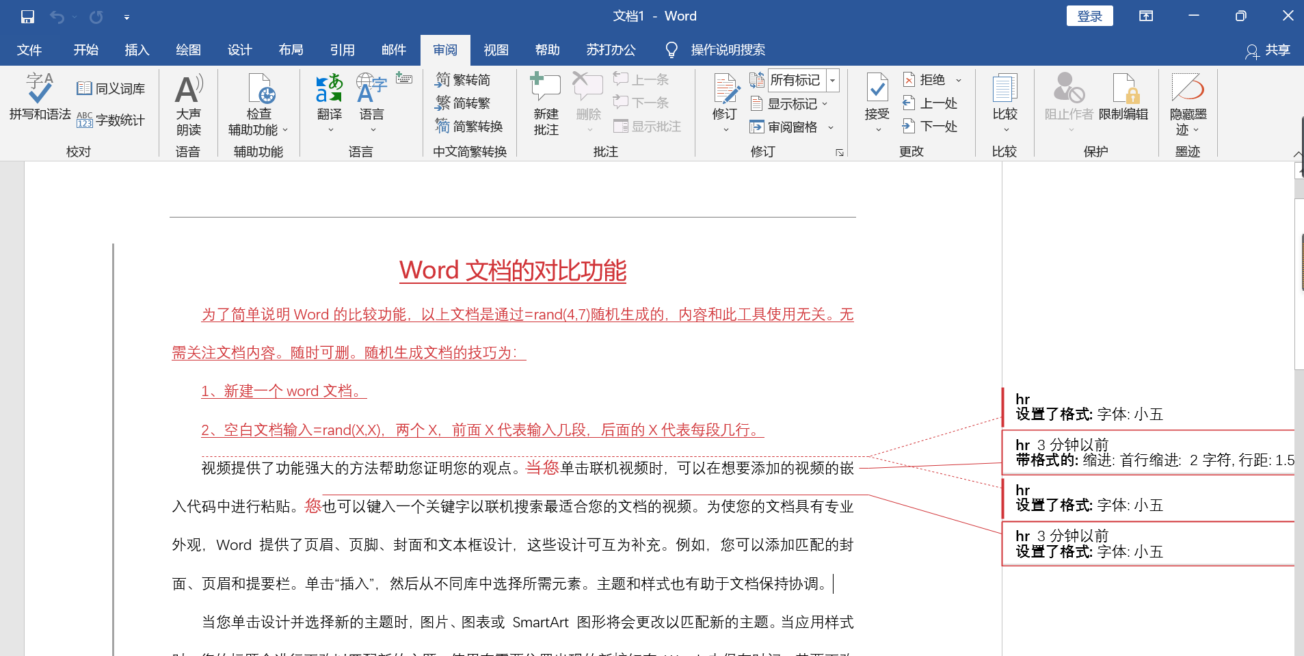Image resolution: width=1304 pixels, height=656 pixels.
Task: Click the Redo icon in quick access
Action: point(96,16)
